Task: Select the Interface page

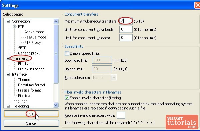Action: tap(19, 74)
